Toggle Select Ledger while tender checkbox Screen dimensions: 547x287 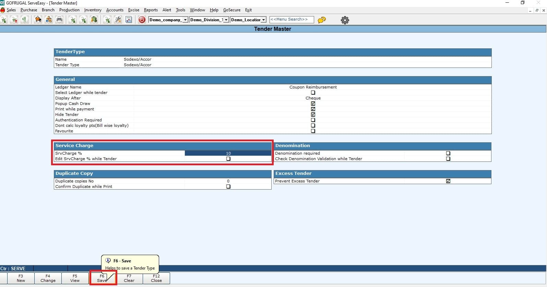coord(313,93)
